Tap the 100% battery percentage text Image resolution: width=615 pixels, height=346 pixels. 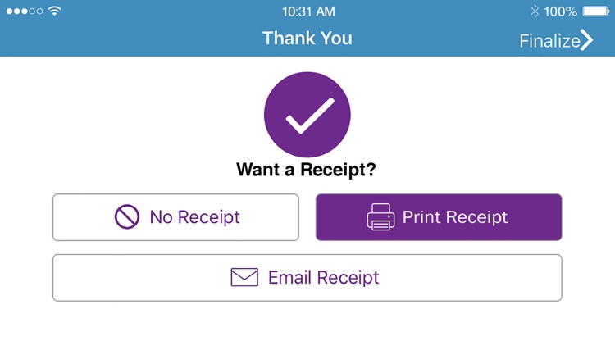(x=560, y=11)
